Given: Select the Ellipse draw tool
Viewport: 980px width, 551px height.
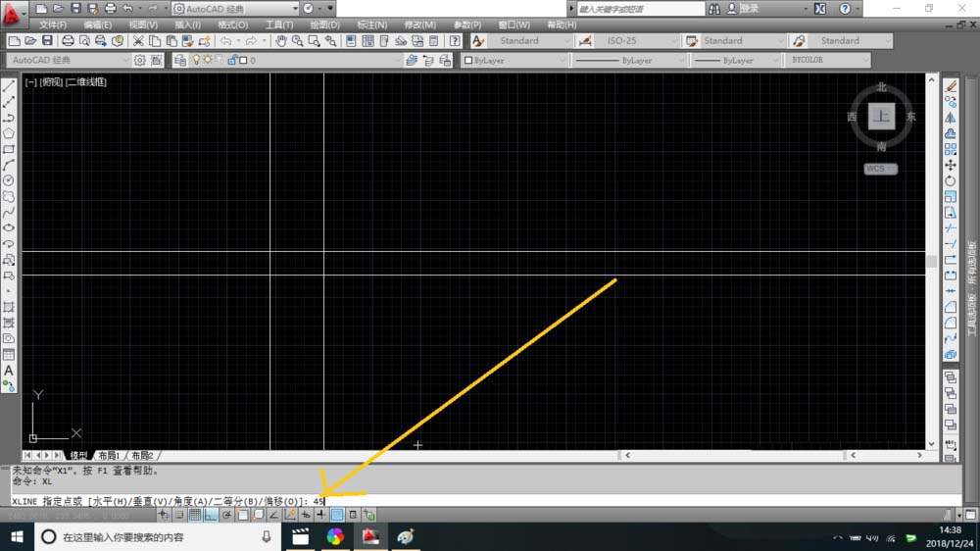Looking at the screenshot, I should 9,228.
